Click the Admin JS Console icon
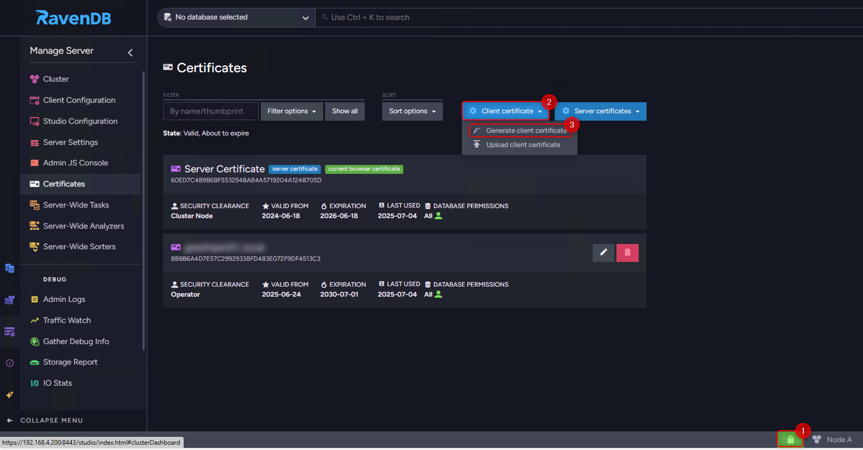 pos(34,163)
